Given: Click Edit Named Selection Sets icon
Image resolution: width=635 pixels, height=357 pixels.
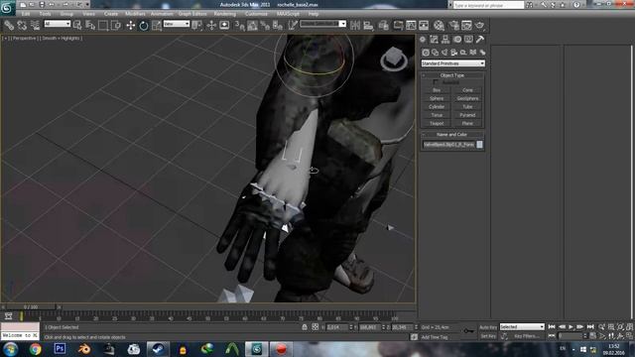Looking at the screenshot, I should click(x=293, y=26).
